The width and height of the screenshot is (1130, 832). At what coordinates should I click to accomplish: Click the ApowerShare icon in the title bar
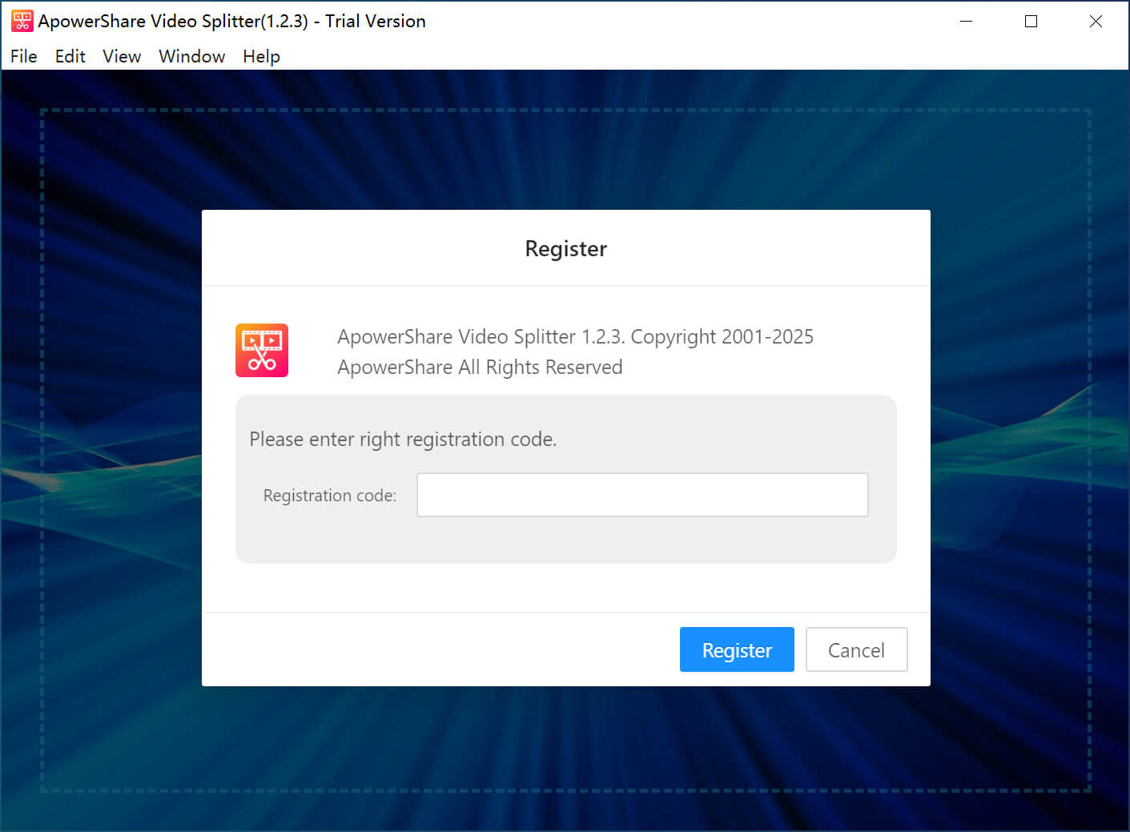click(x=22, y=21)
